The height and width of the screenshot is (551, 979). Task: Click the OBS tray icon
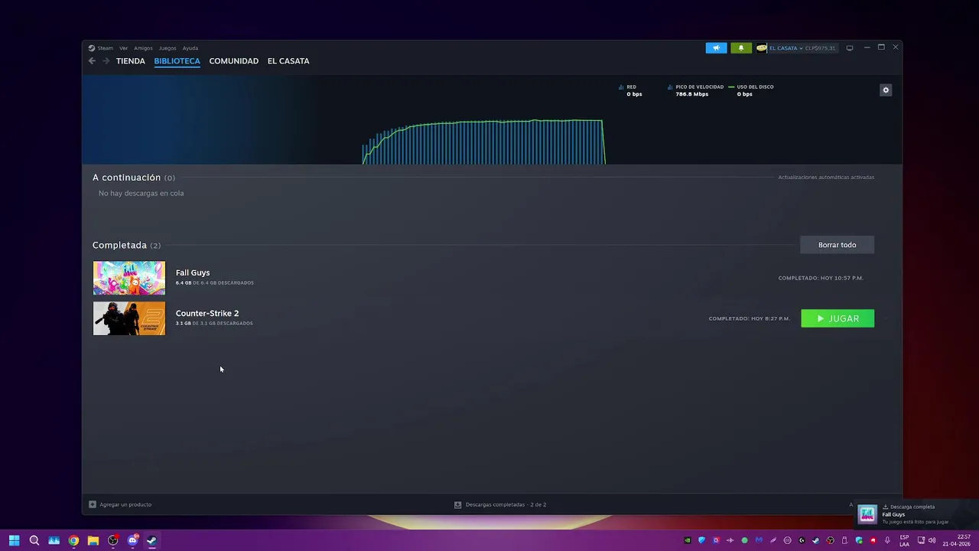(831, 540)
